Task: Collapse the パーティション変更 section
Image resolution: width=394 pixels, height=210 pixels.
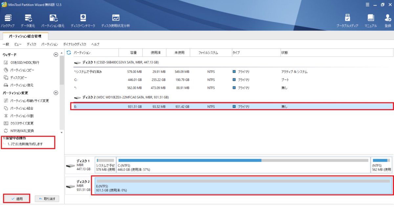Action: pyautogui.click(x=56, y=93)
